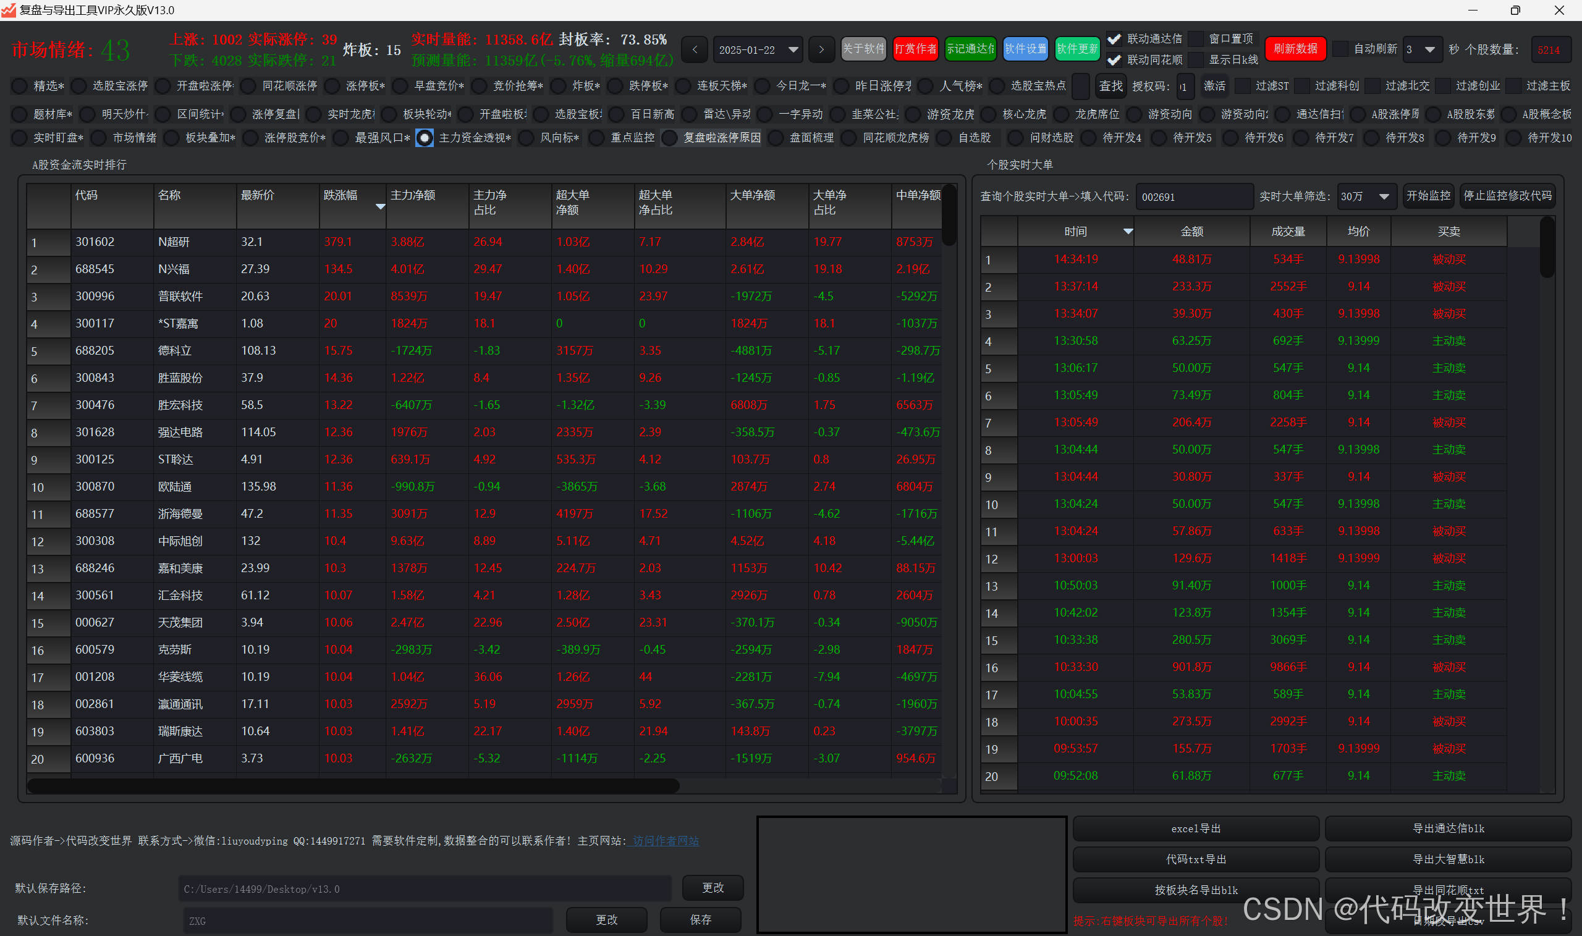Click the green 软件更新 button
The width and height of the screenshot is (1582, 936).
pos(1077,49)
